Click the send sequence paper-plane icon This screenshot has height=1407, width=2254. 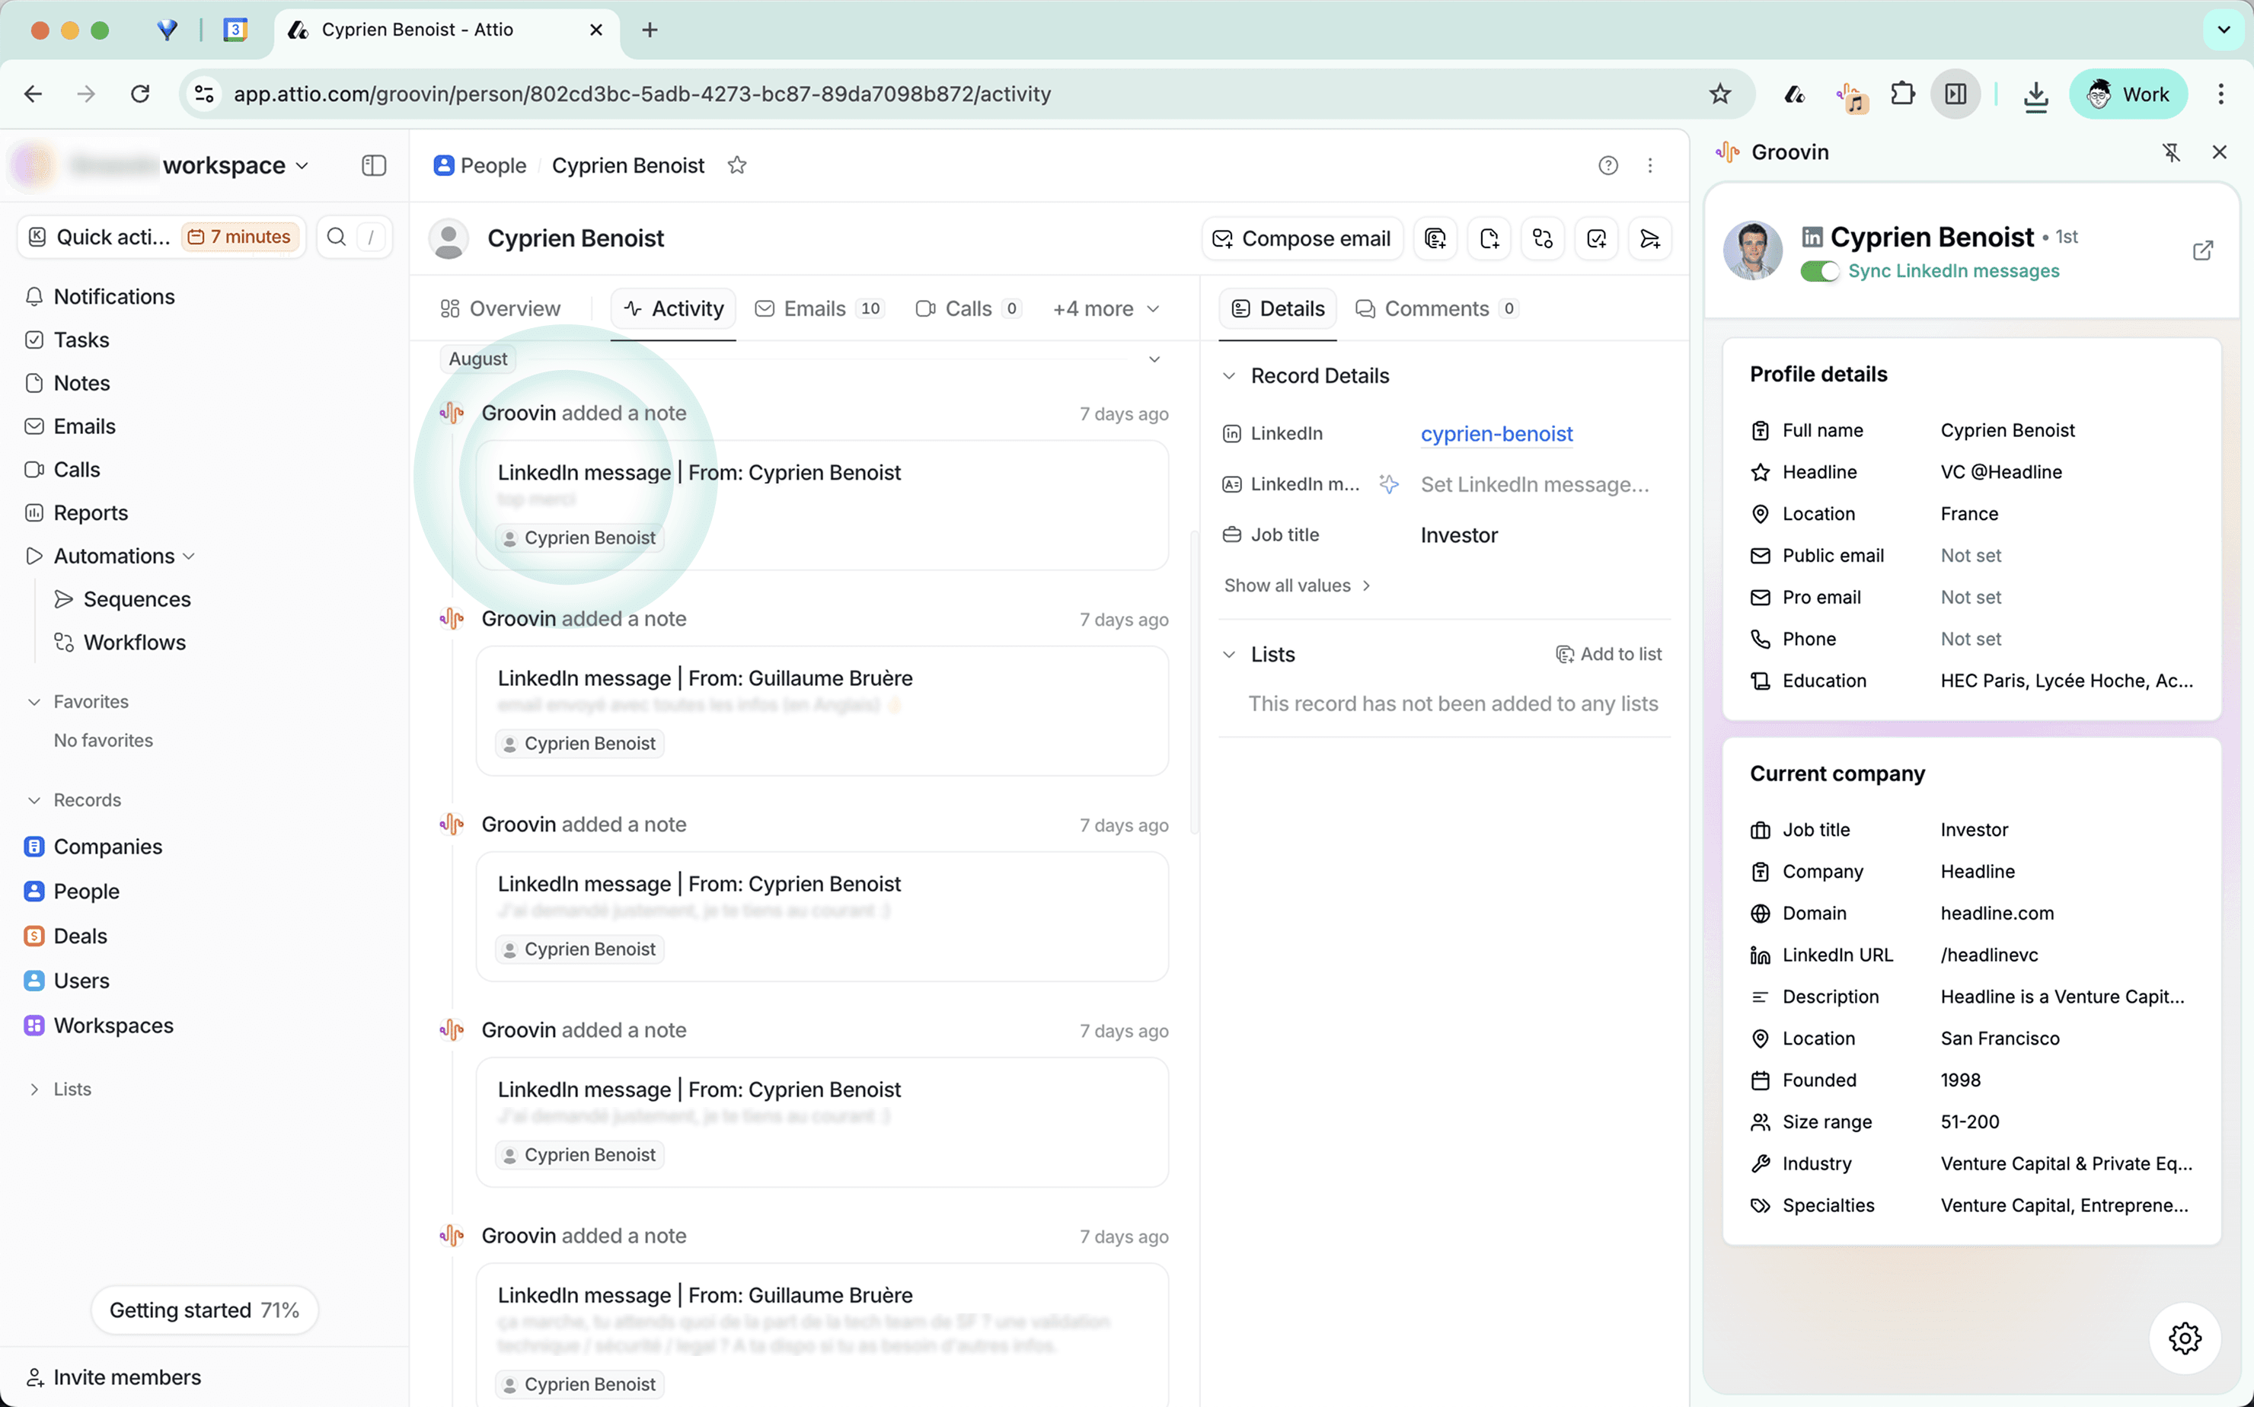click(x=1649, y=238)
